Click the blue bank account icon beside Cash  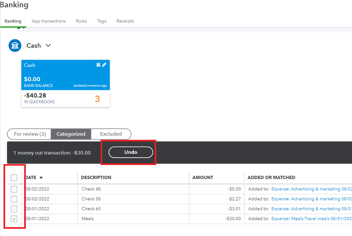(15, 46)
